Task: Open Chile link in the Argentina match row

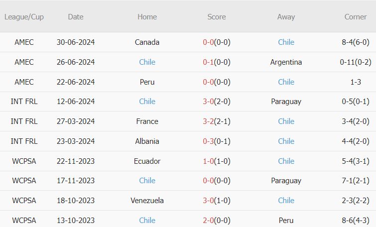Action: point(147,62)
